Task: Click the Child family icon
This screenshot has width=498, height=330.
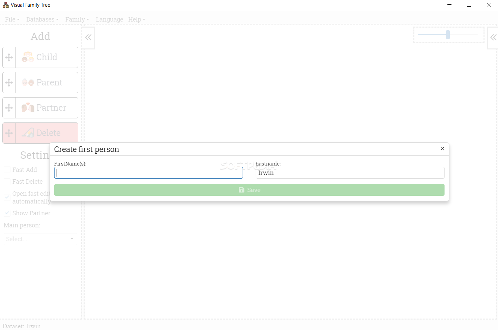Action: tap(28, 57)
